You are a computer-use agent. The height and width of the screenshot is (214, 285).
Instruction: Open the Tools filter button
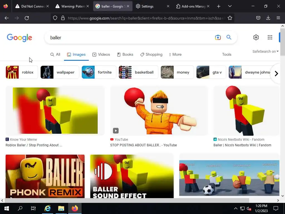(x=227, y=55)
